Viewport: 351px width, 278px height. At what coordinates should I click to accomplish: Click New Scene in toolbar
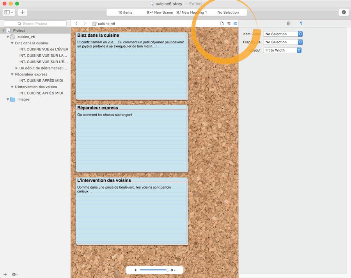(x=160, y=12)
